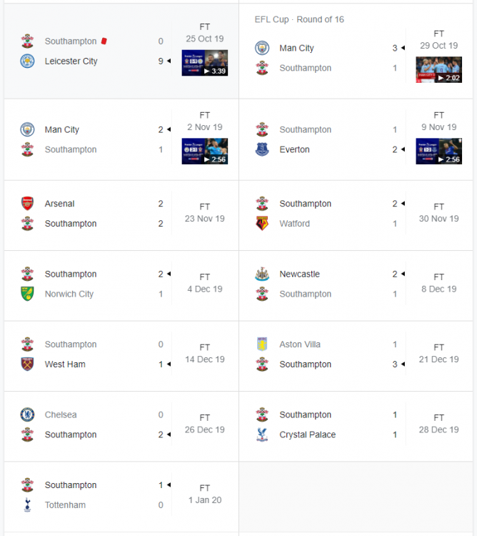Play the 2:02 EFL Cup highlights video

pos(438,70)
